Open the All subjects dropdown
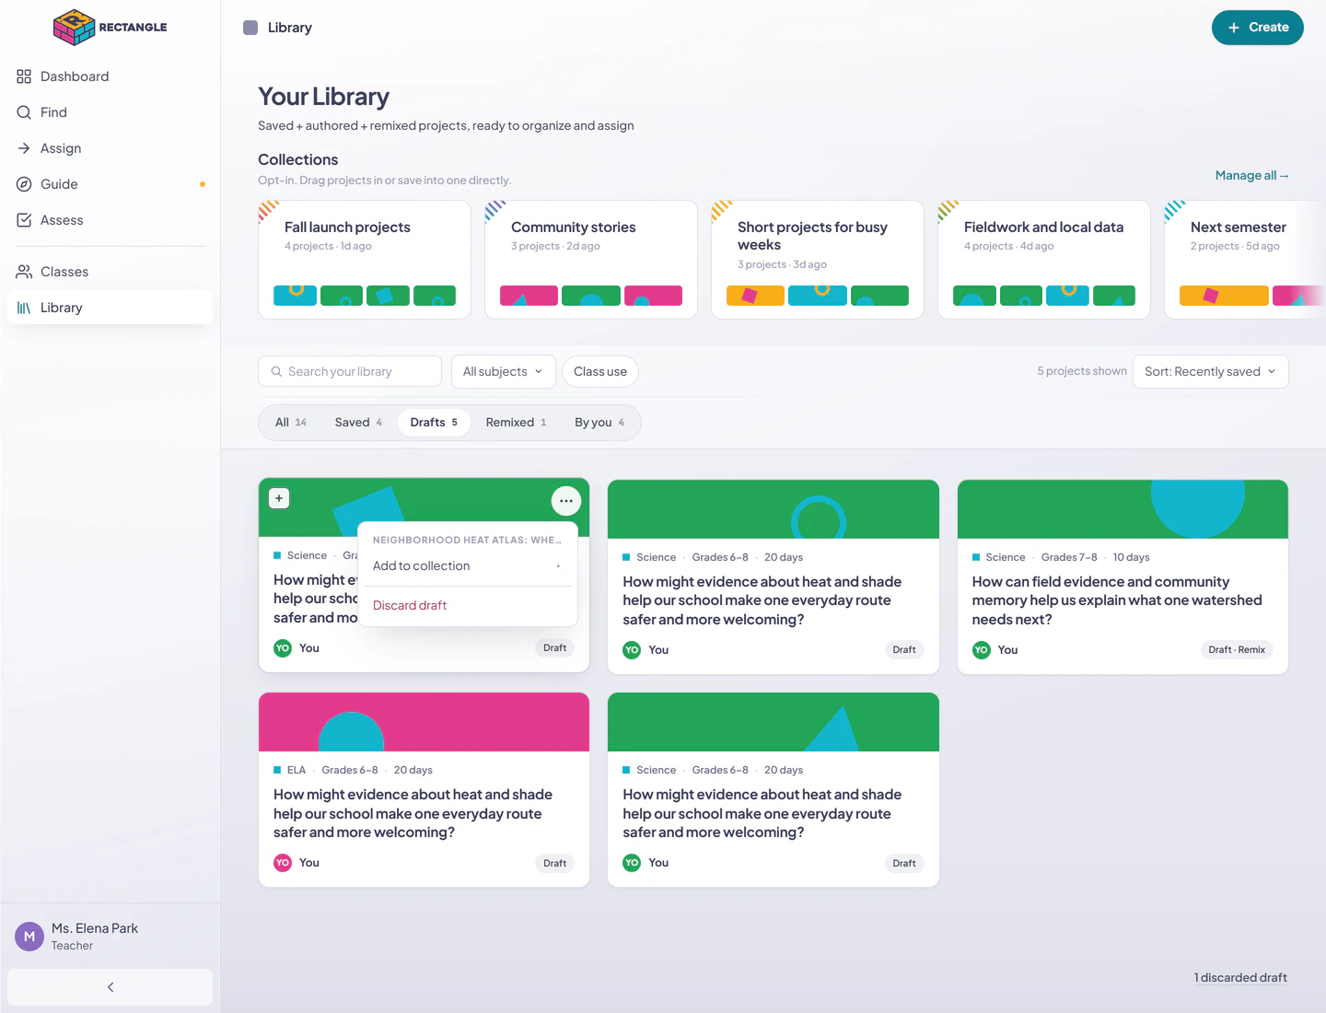1326x1013 pixels. click(x=503, y=372)
